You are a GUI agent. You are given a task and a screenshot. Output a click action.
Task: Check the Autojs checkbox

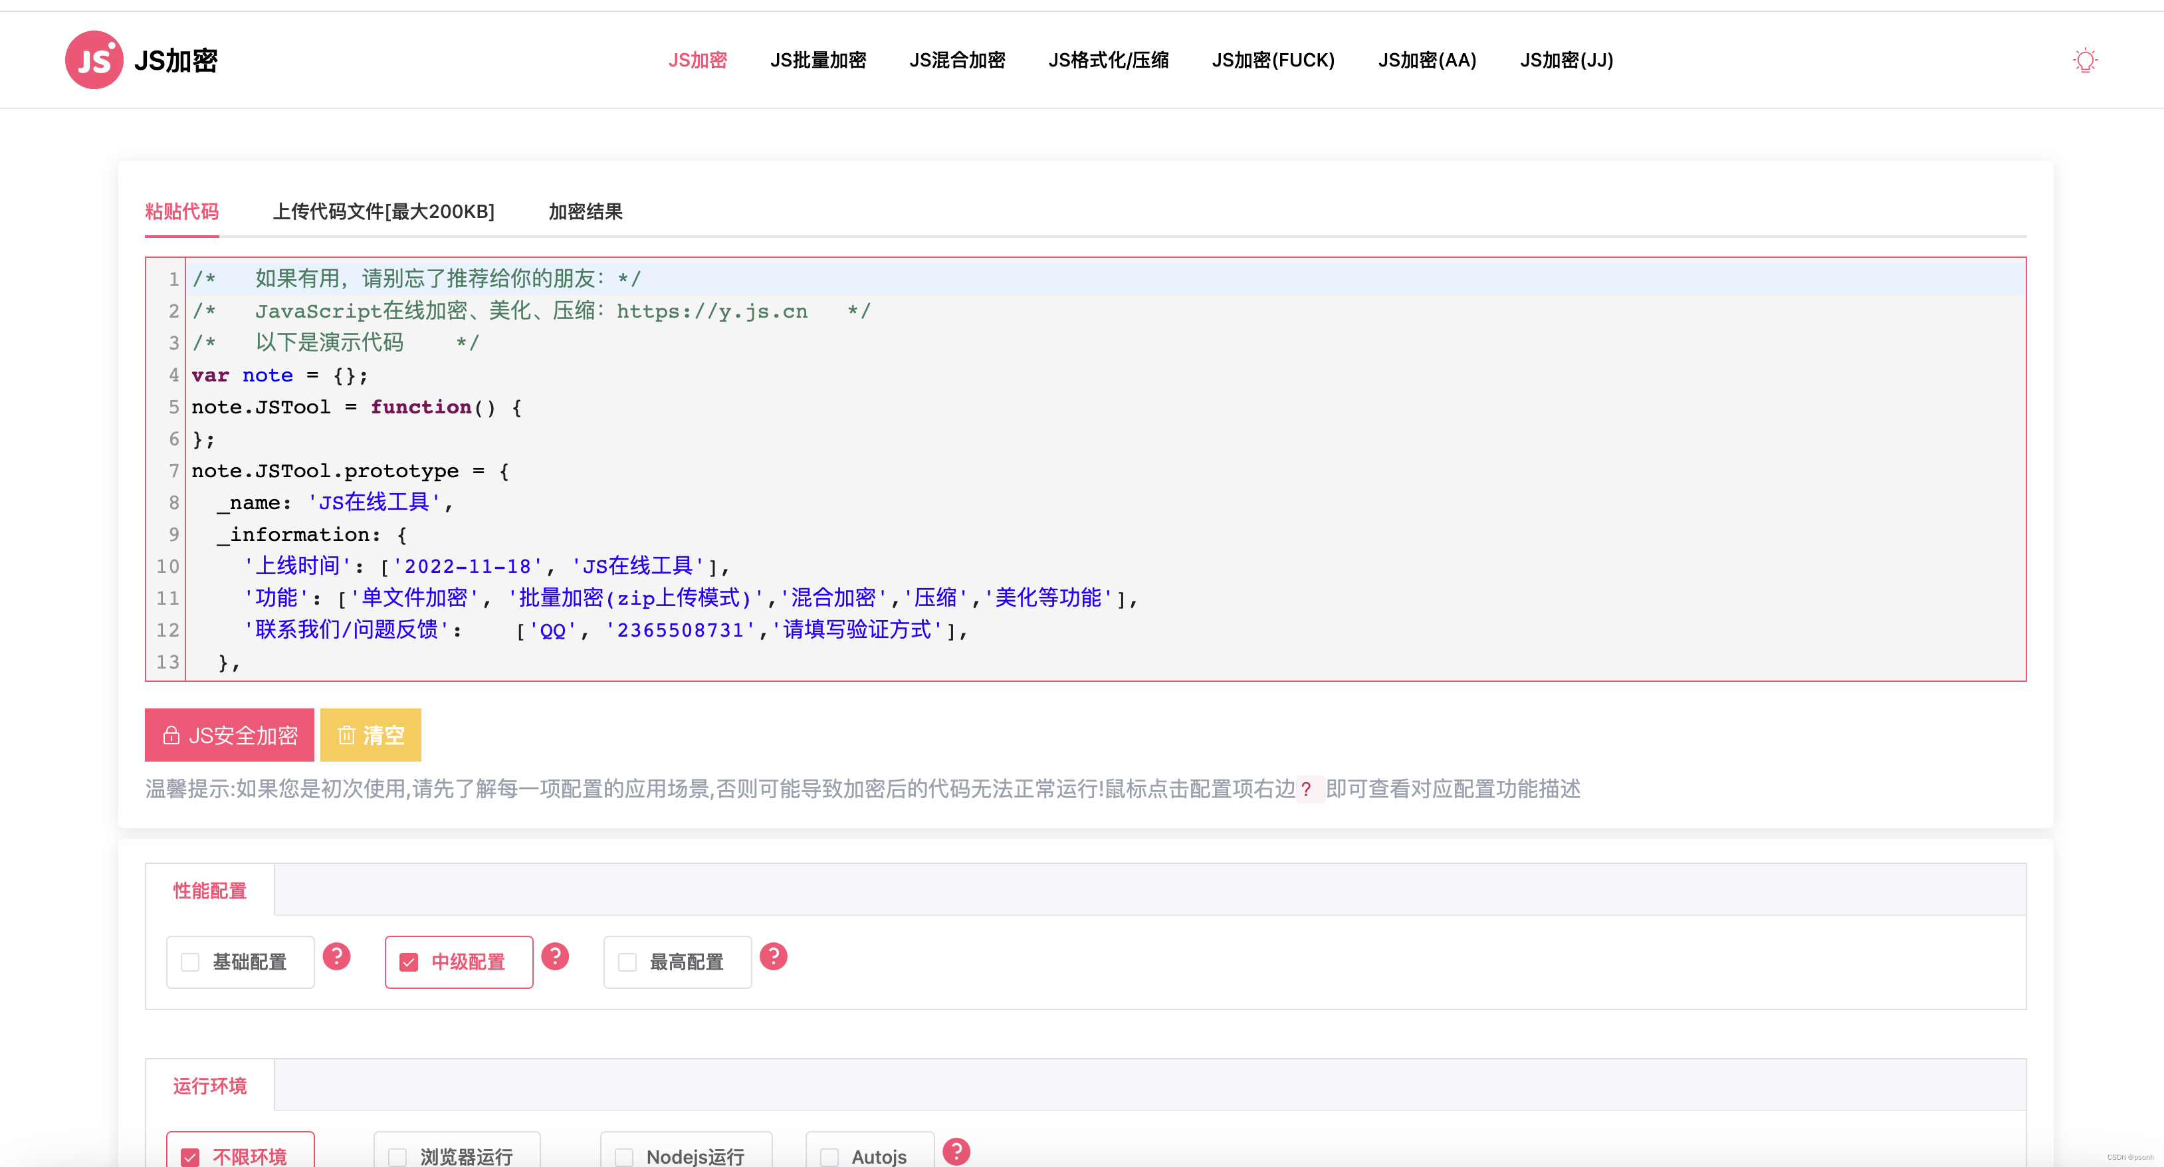click(x=829, y=1157)
